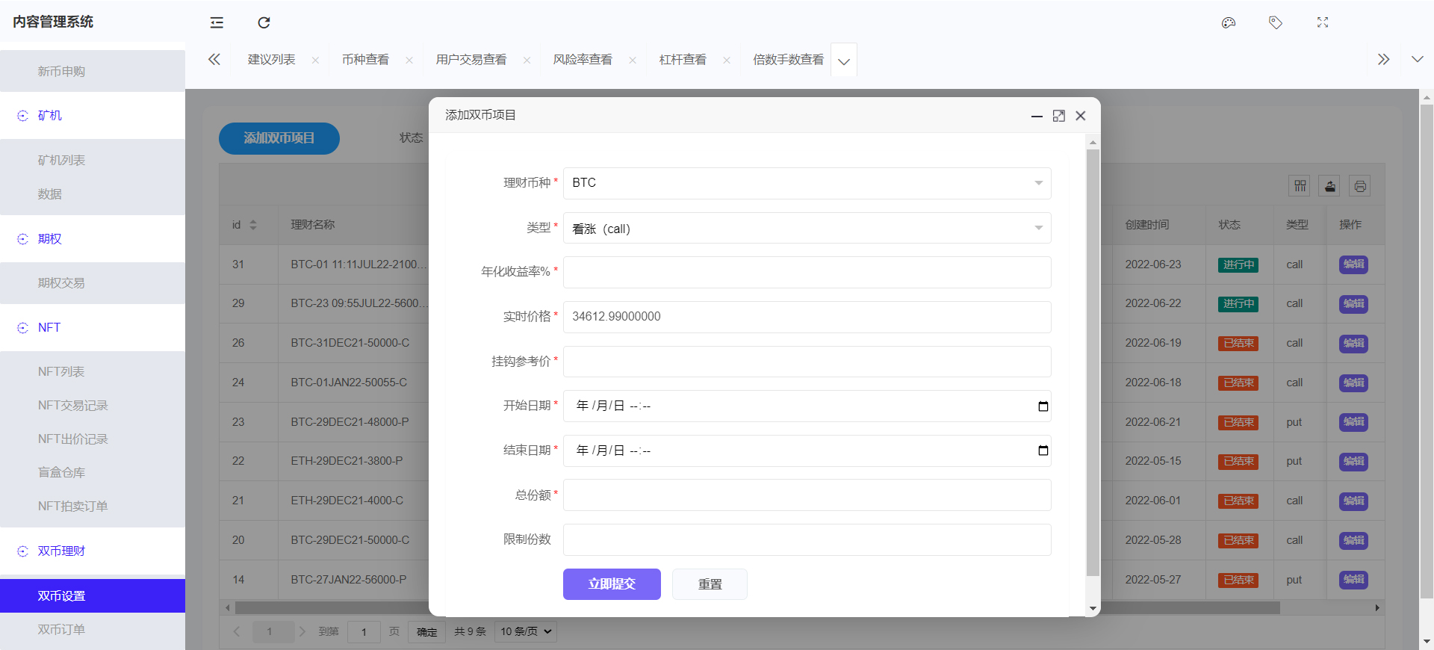Screen dimensions: 1434x650
Task: Open 双币订单 in the sidebar
Action: coord(61,630)
